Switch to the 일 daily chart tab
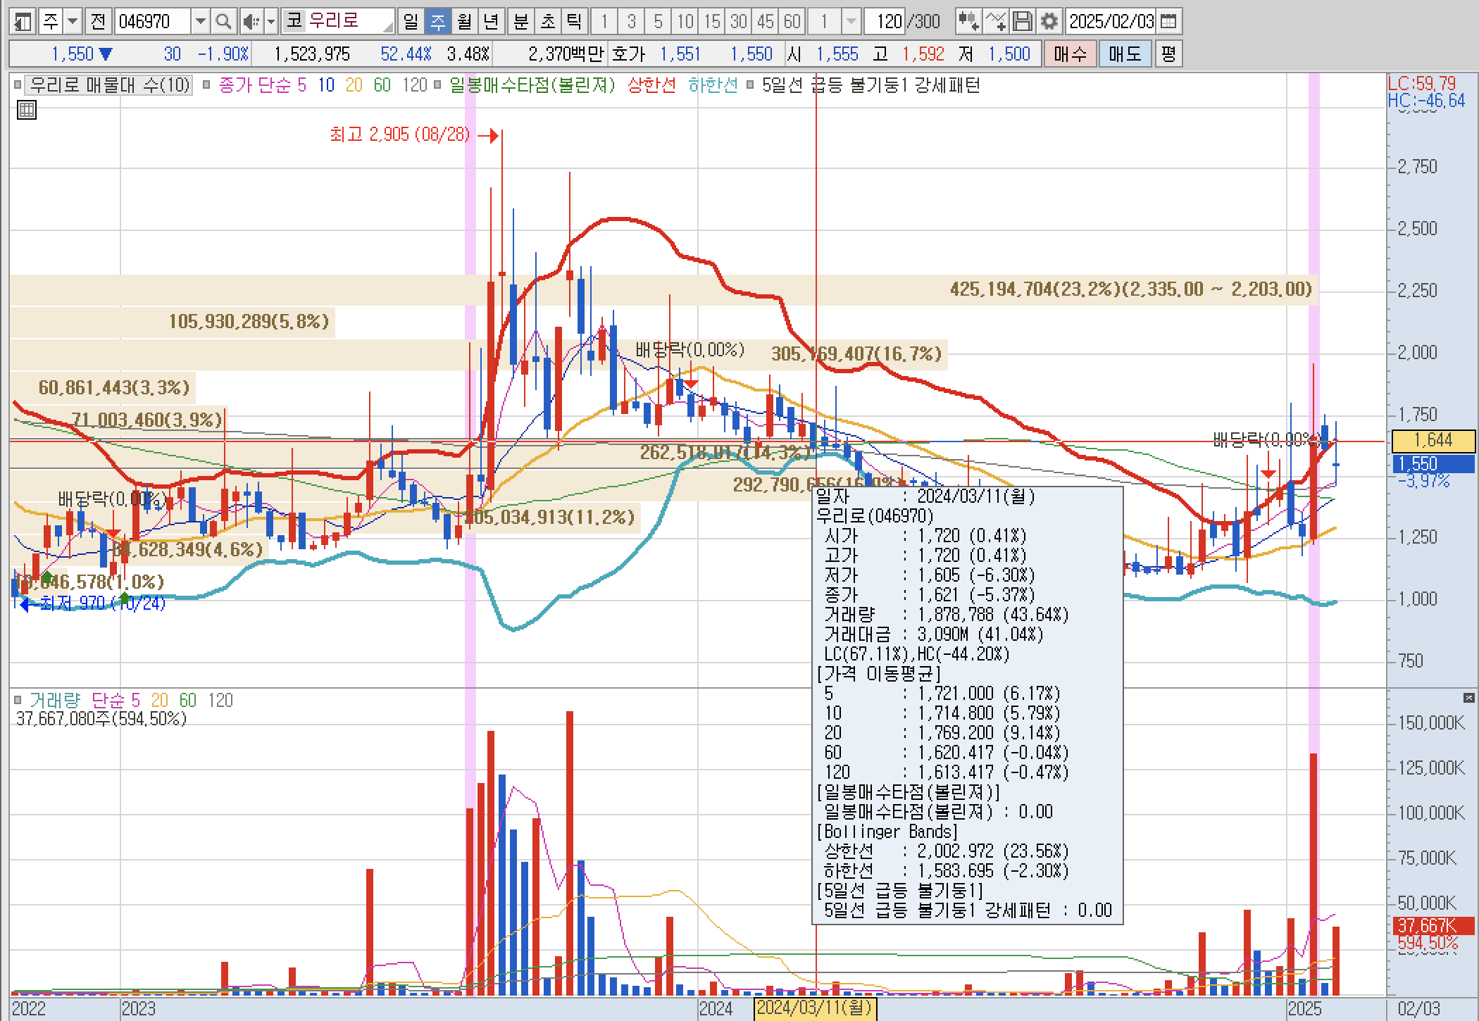 coord(411,22)
